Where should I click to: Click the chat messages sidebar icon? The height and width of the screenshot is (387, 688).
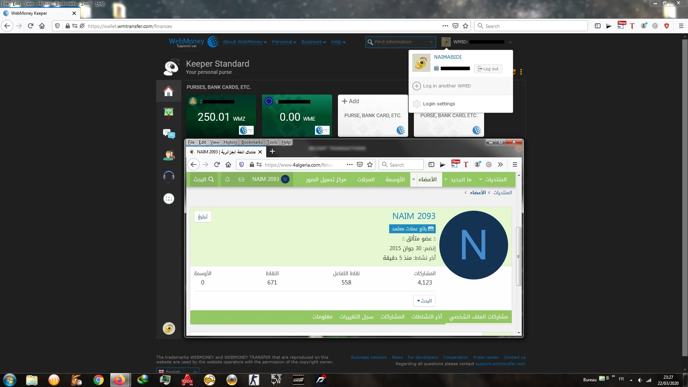click(168, 134)
